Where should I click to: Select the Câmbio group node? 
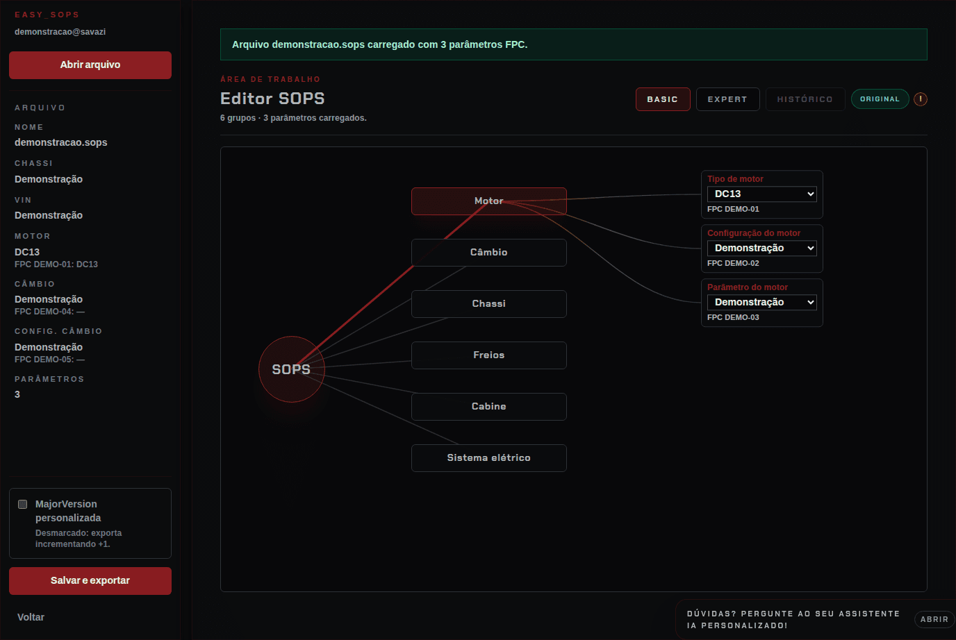(x=489, y=253)
